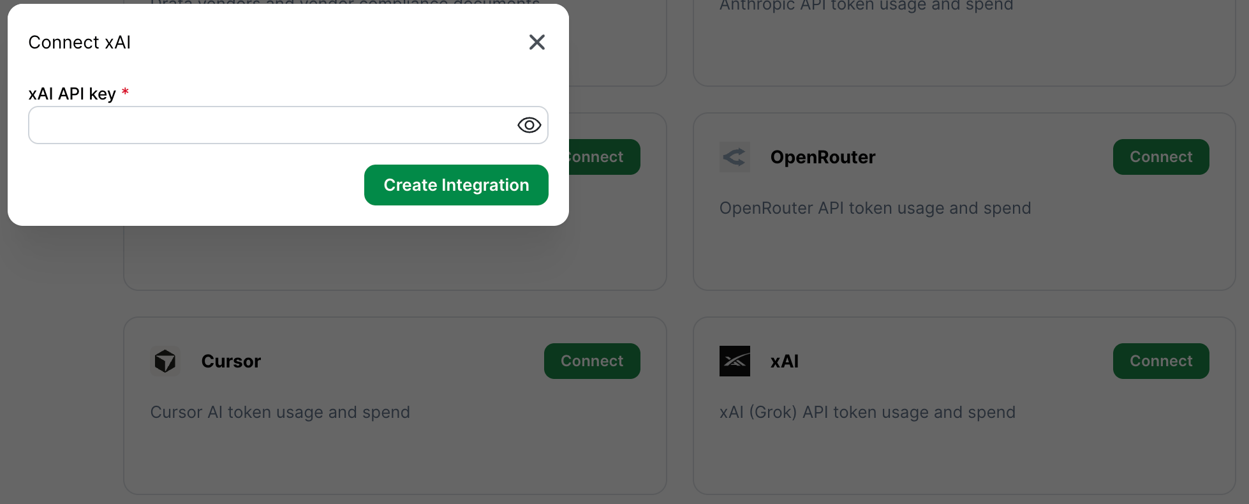Viewport: 1249px width, 504px height.
Task: Click 'Cursor AI token usage and spend' text
Action: pyautogui.click(x=280, y=413)
